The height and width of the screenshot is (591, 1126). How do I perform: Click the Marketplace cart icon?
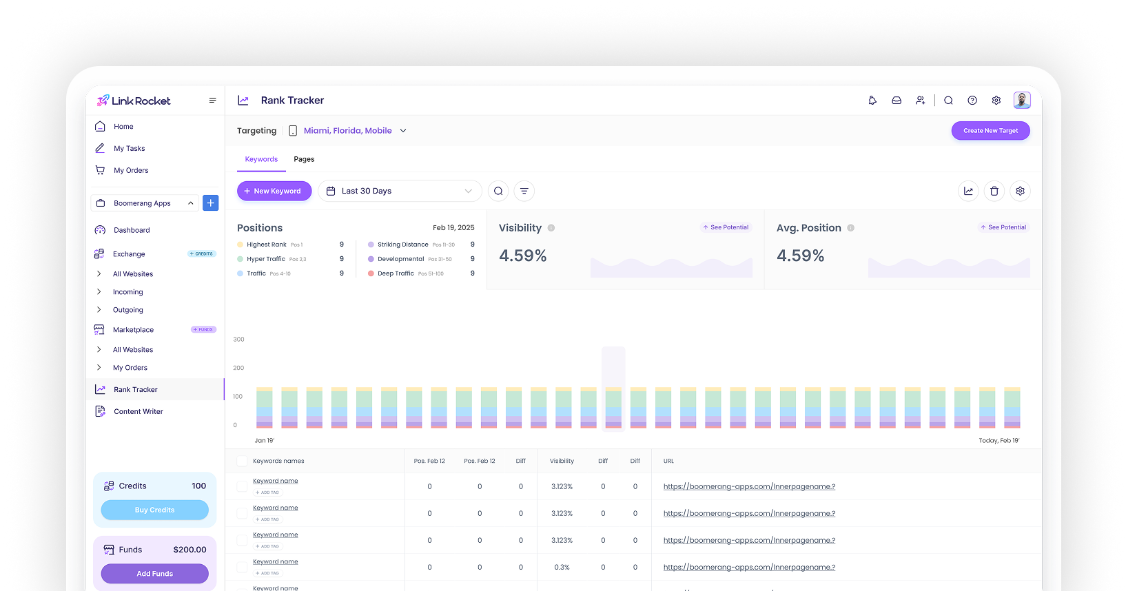[99, 330]
